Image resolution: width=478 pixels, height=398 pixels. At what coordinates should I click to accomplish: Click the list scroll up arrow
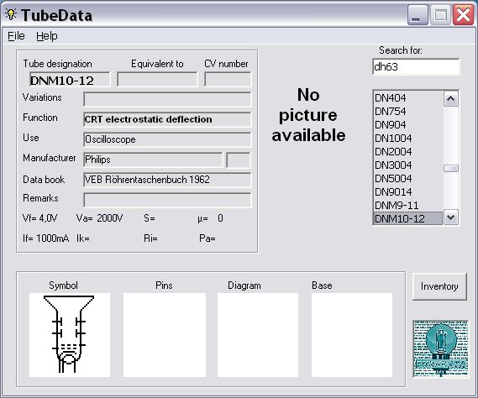451,99
